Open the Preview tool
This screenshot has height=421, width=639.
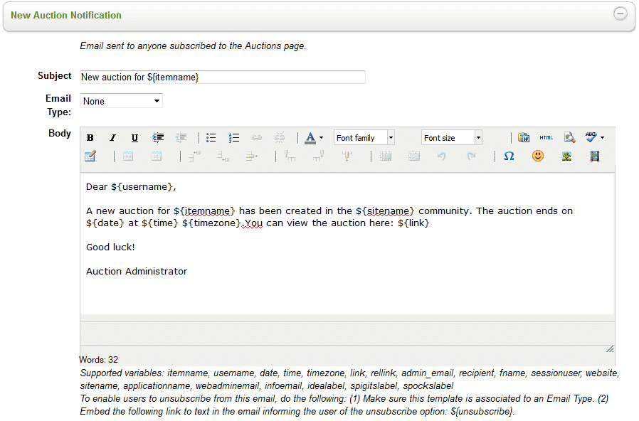tap(569, 138)
